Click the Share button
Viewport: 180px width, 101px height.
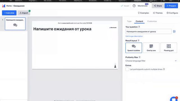coord(158,6)
